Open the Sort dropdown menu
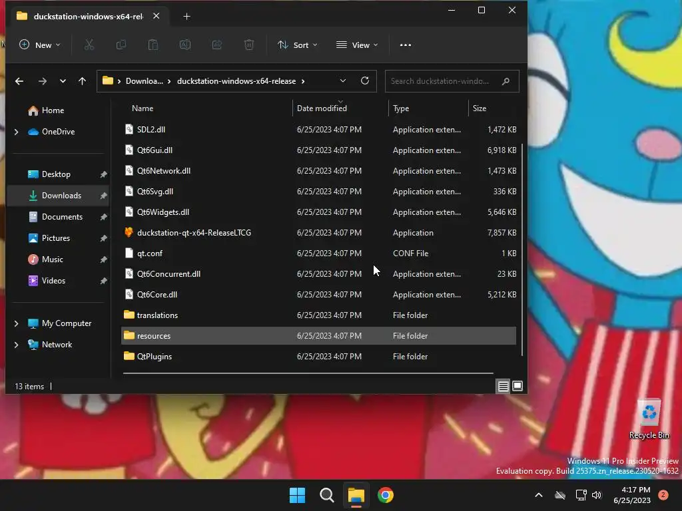 click(298, 45)
